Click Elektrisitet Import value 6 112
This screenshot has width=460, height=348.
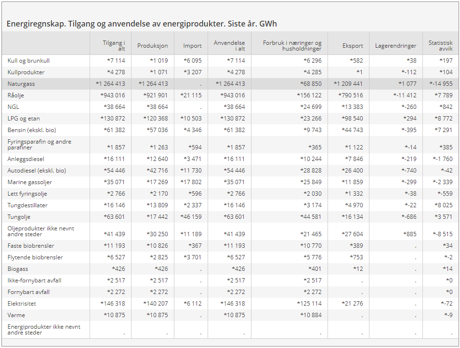193,304
